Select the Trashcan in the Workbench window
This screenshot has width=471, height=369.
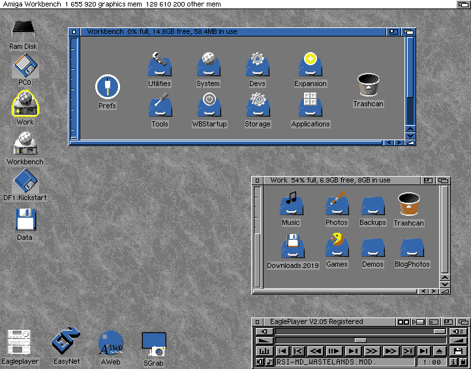[x=369, y=90]
